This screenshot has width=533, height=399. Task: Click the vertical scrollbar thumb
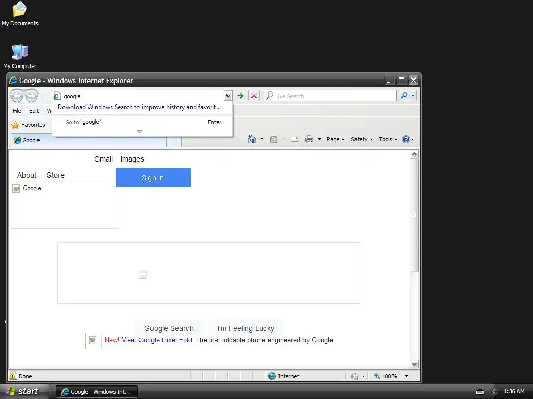point(414,215)
